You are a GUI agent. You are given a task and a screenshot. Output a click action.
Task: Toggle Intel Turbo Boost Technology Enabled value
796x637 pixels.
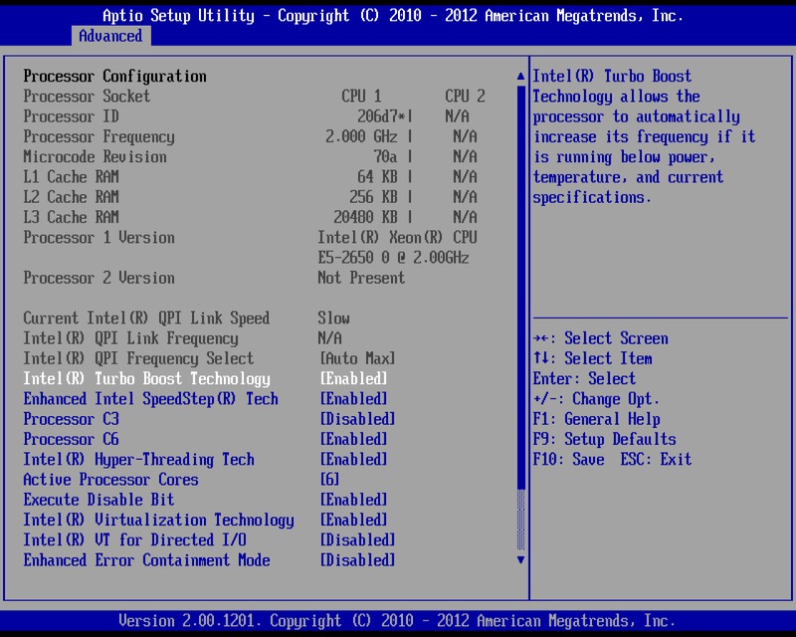coord(353,379)
